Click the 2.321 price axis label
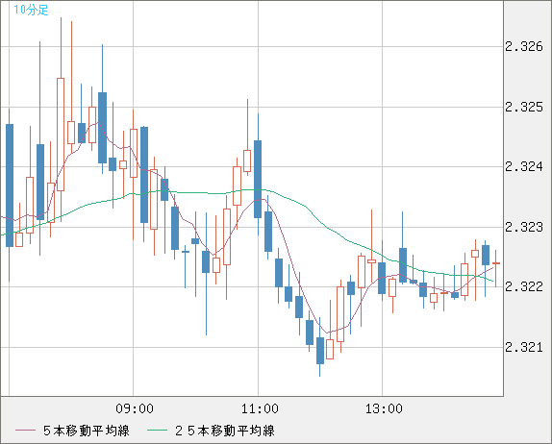Screen dimensions: 552x444 tap(524, 347)
